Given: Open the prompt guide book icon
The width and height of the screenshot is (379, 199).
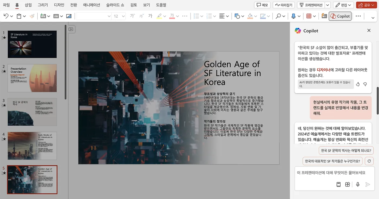Looking at the screenshot, I should pyautogui.click(x=338, y=184).
